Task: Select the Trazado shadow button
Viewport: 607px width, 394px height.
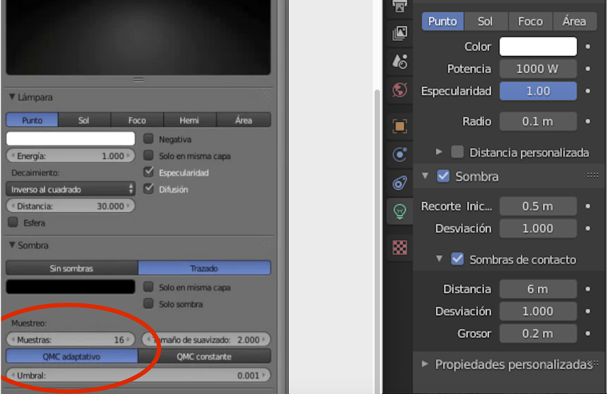Action: pyautogui.click(x=204, y=268)
